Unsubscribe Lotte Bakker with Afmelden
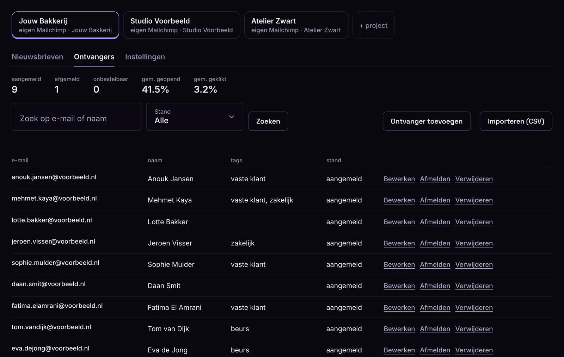This screenshot has width=564, height=357. point(435,222)
